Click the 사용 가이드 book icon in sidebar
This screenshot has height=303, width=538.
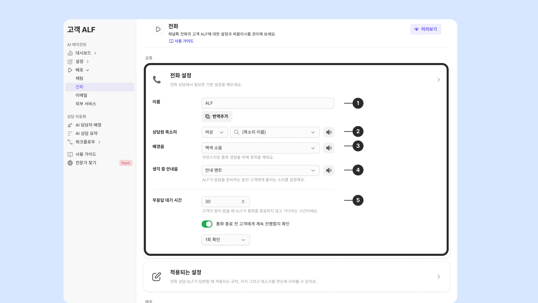[70, 154]
